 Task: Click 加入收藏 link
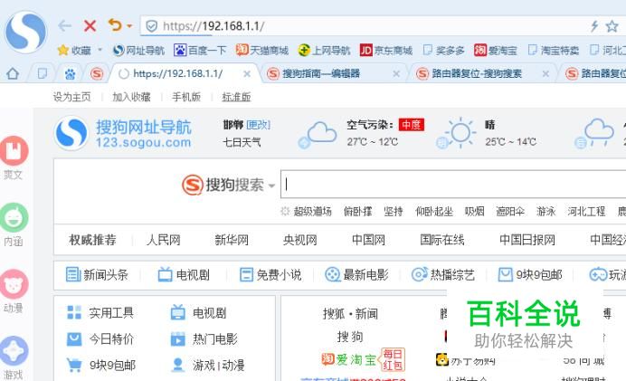point(131,97)
